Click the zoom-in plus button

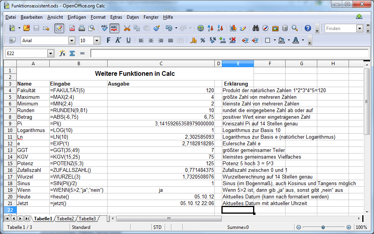[349, 227]
